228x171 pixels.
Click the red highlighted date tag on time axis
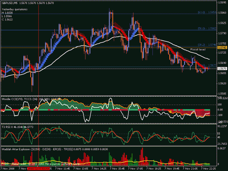(38, 168)
